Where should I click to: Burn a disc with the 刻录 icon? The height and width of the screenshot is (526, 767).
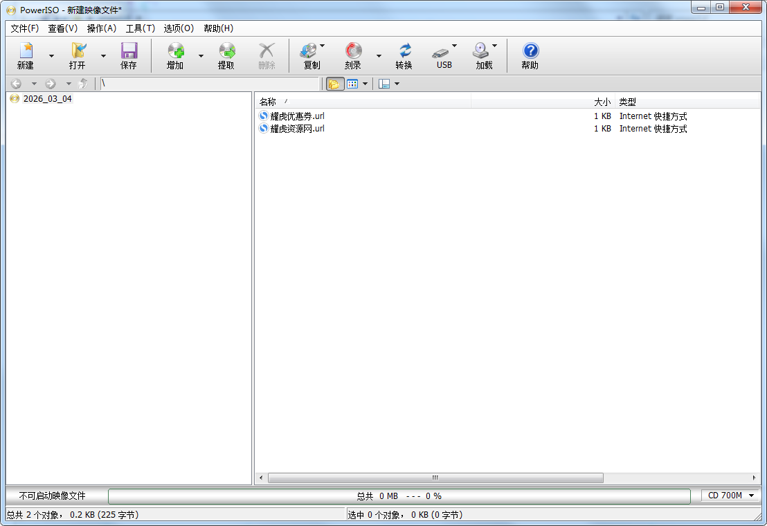(x=353, y=55)
